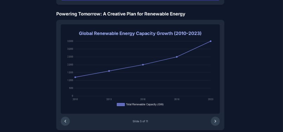Click the 1,500 y-axis label
The height and width of the screenshot is (132, 283).
click(70, 72)
